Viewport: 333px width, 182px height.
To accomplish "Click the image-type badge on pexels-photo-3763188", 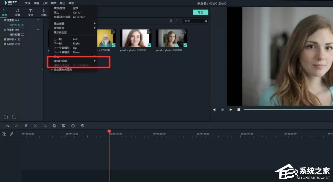I will click(x=184, y=32).
